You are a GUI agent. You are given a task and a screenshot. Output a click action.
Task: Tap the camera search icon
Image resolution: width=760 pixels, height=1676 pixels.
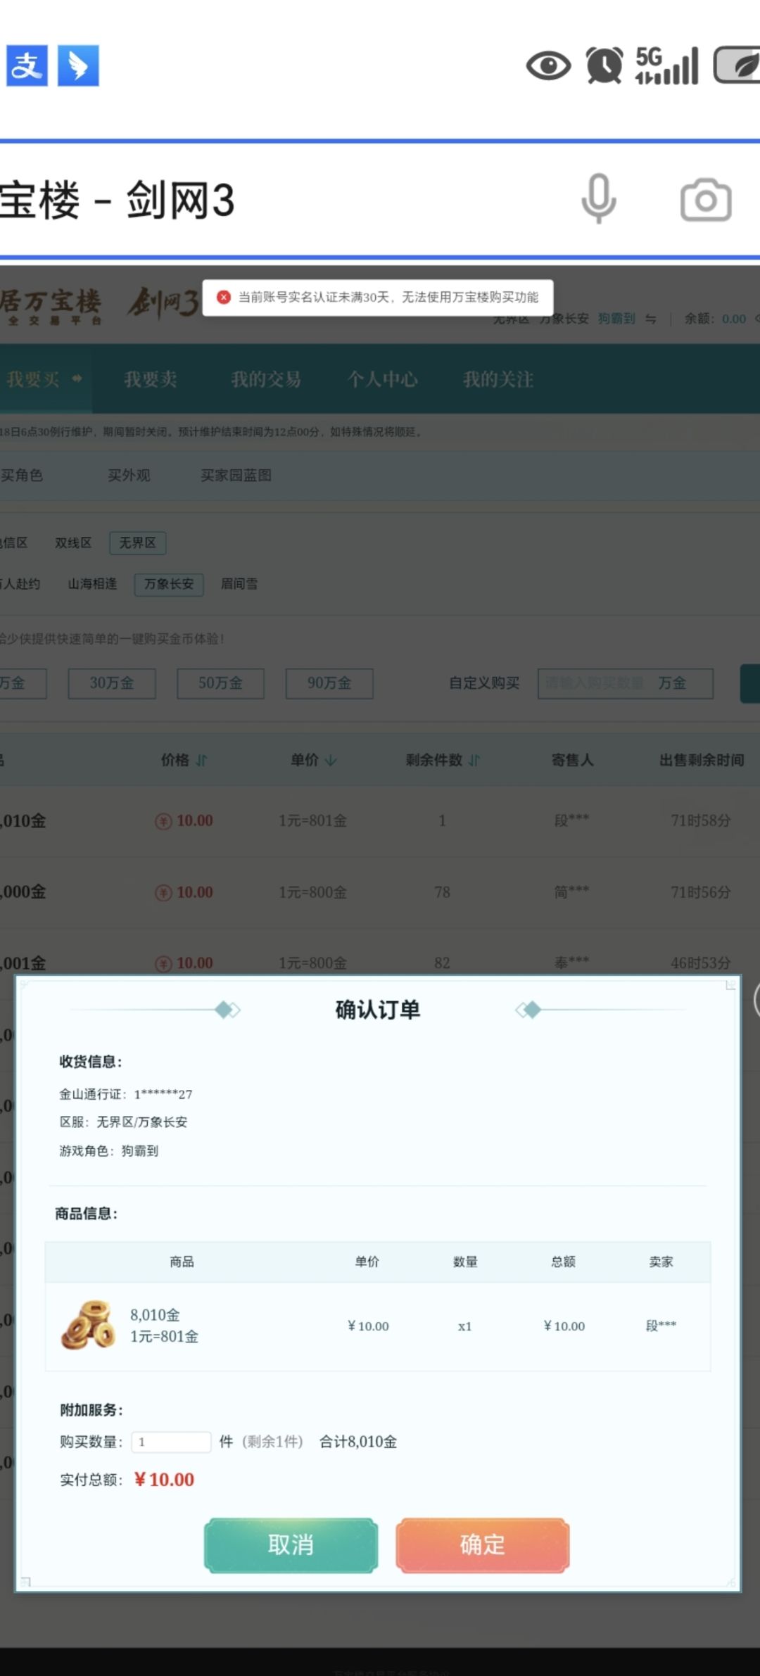pos(706,201)
